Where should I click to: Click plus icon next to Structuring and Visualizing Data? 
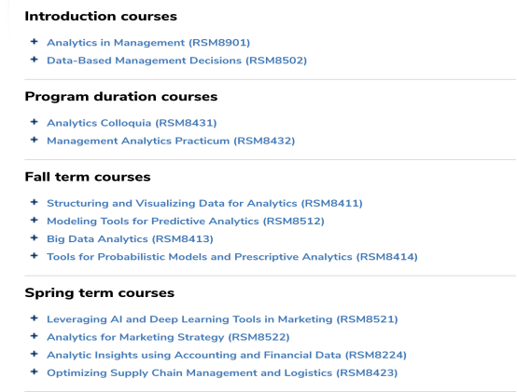[34, 202]
